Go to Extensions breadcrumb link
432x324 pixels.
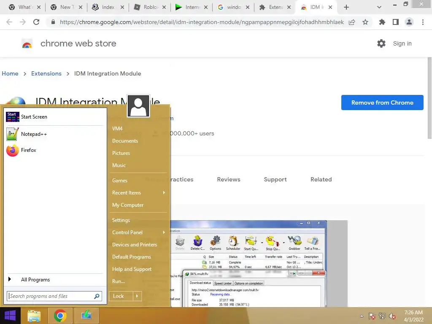pyautogui.click(x=46, y=73)
